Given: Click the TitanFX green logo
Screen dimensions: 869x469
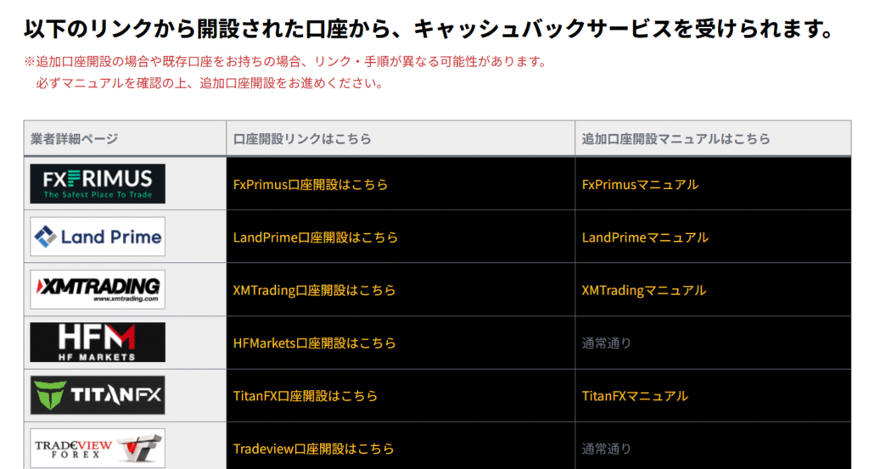Looking at the screenshot, I should [98, 395].
